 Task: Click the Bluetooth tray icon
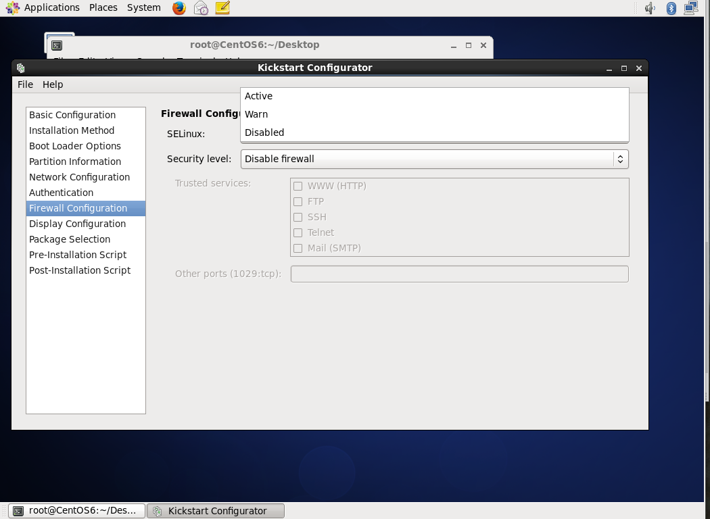pyautogui.click(x=671, y=7)
